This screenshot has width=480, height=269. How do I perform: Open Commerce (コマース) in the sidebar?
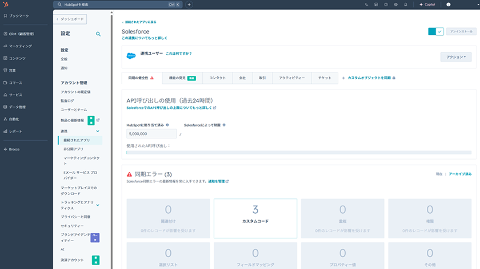point(13,83)
